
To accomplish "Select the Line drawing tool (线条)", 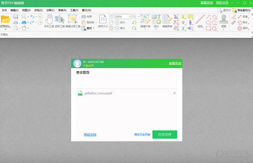I will tap(200, 21).
